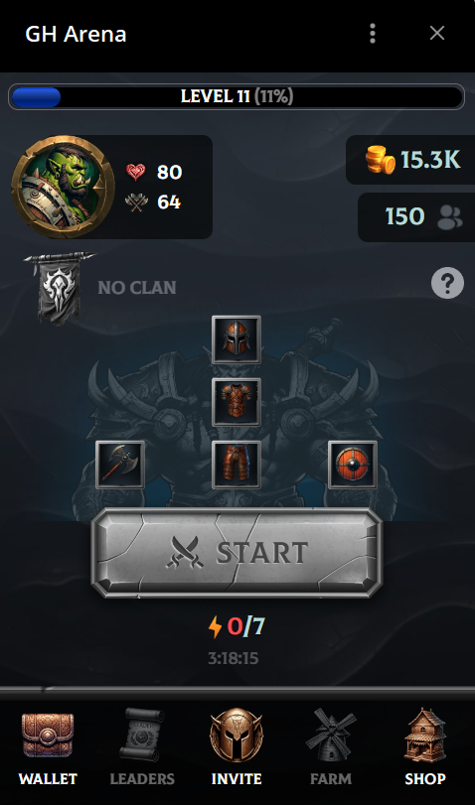Open the Shop tab
The image size is (475, 806).
(x=424, y=746)
